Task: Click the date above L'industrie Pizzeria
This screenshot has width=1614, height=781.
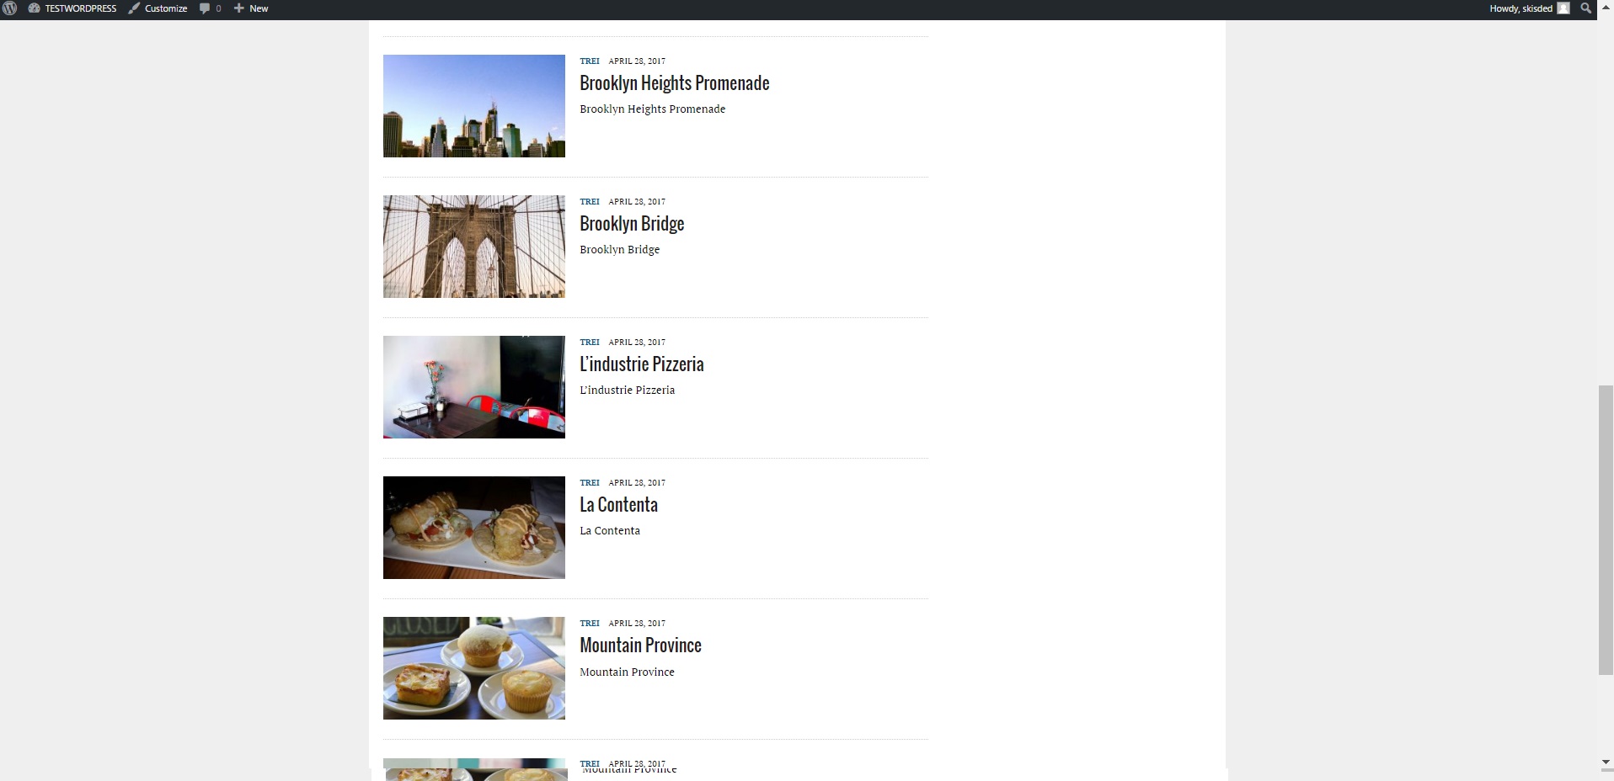Action: (x=637, y=343)
